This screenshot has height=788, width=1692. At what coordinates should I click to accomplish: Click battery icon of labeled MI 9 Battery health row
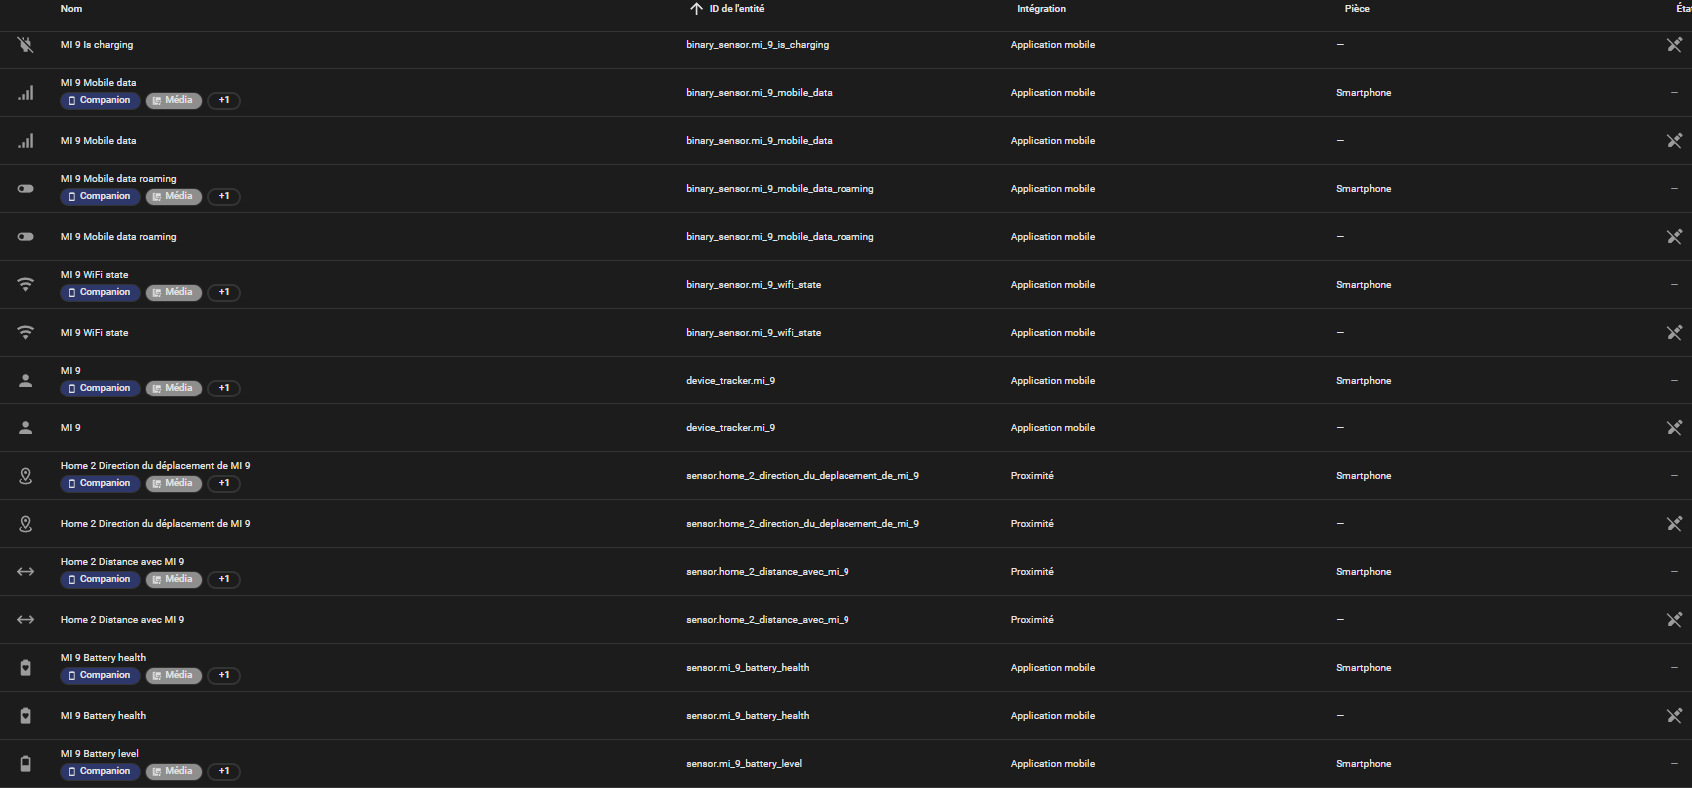click(26, 668)
